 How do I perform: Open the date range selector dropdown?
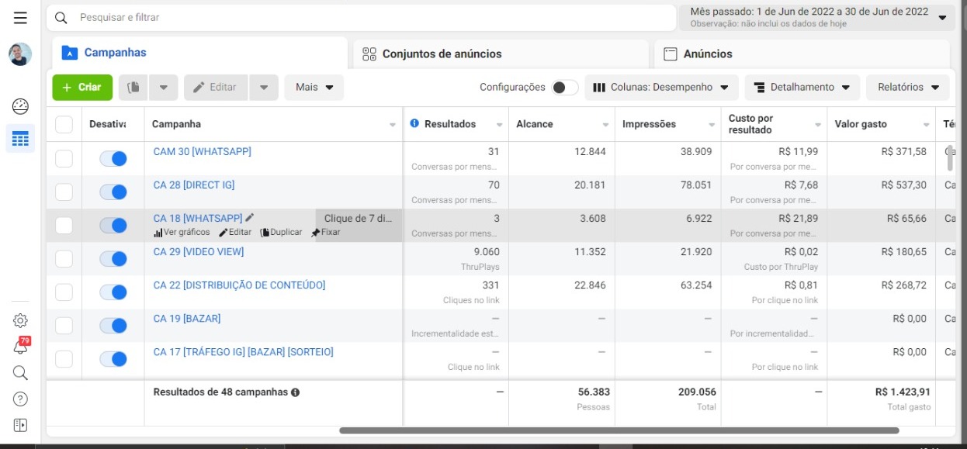[816, 17]
